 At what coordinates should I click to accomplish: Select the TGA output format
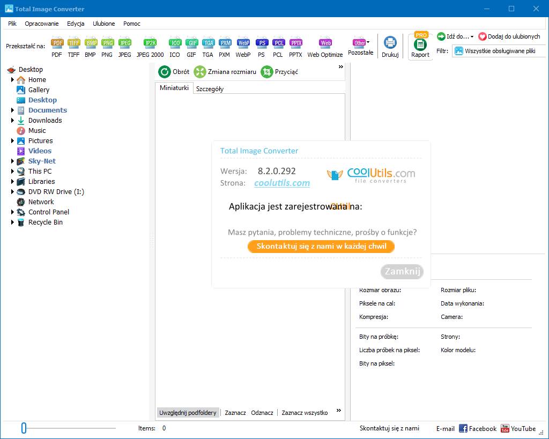pyautogui.click(x=208, y=47)
